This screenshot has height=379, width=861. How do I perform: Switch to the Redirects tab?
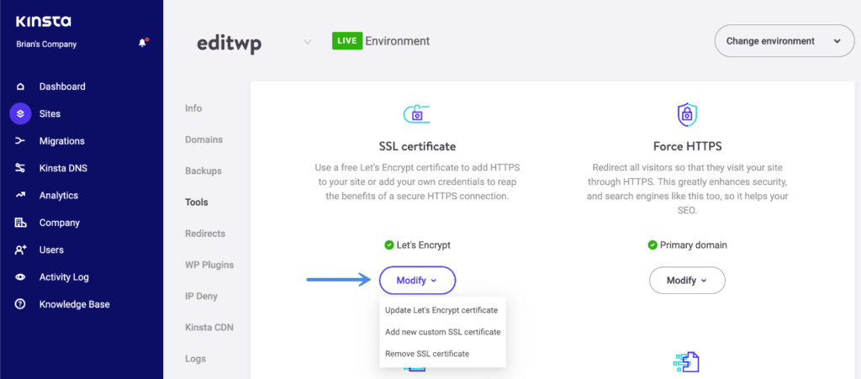205,234
